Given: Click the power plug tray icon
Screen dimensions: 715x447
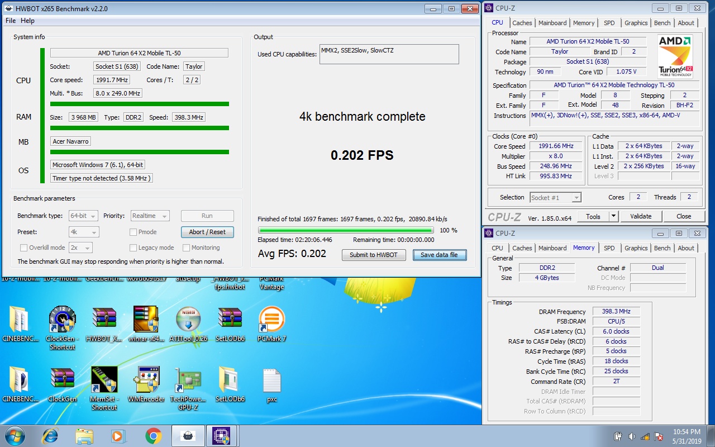Looking at the screenshot, I should coord(618,436).
